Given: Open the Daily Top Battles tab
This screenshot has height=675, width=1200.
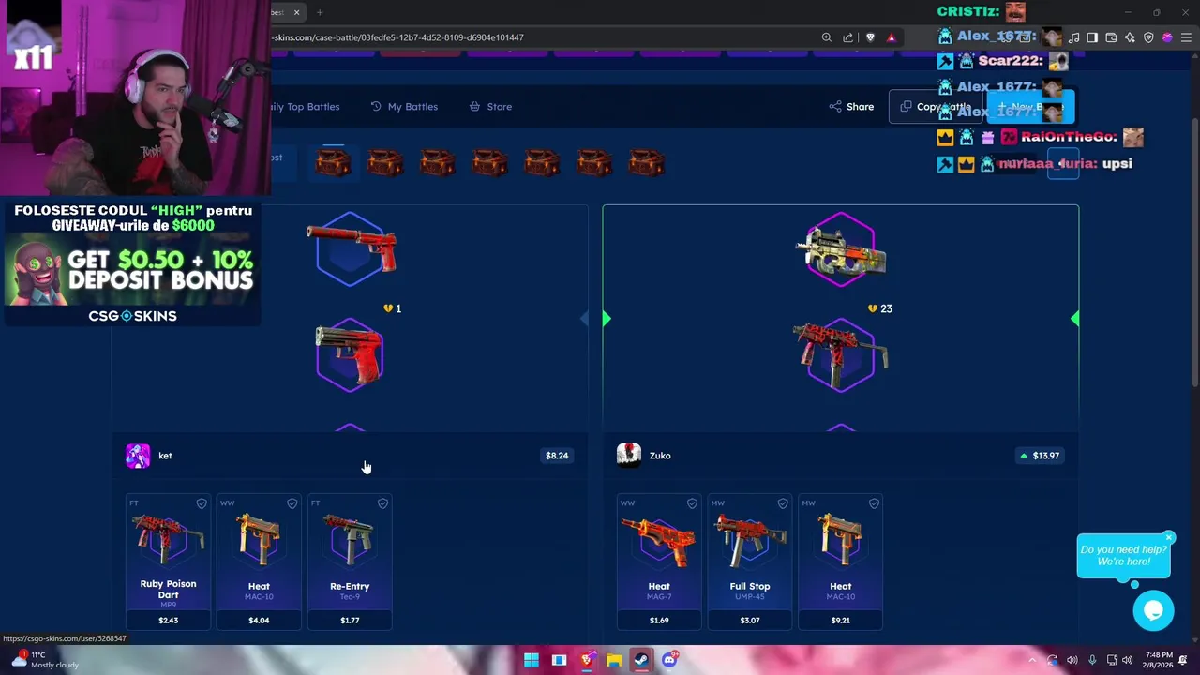Looking at the screenshot, I should [306, 107].
